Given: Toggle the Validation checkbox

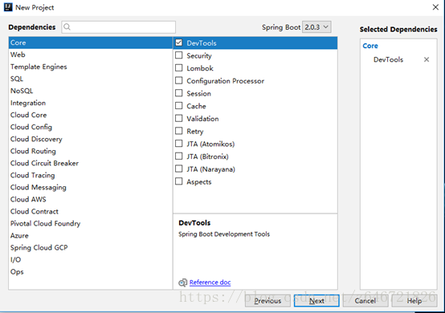Looking at the screenshot, I should (x=179, y=118).
